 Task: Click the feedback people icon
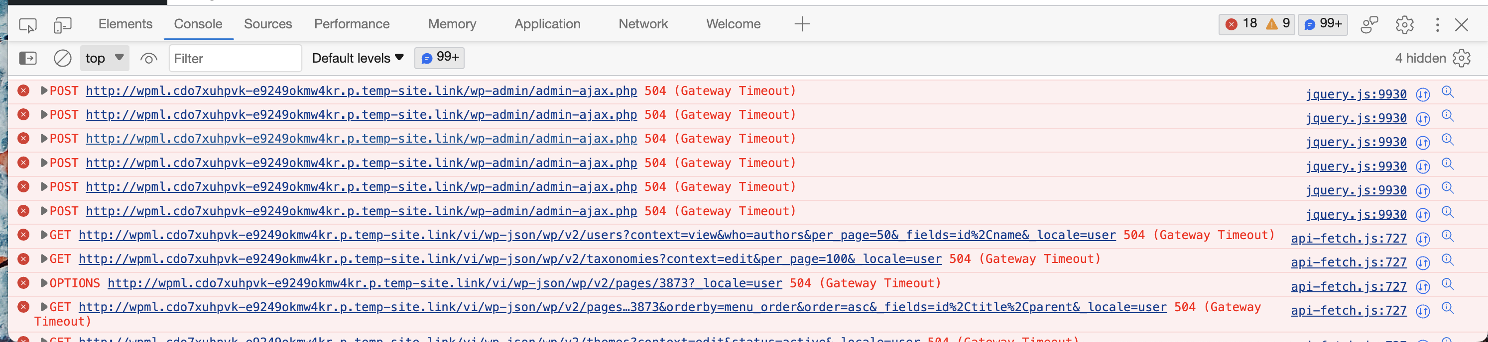[x=1369, y=25]
